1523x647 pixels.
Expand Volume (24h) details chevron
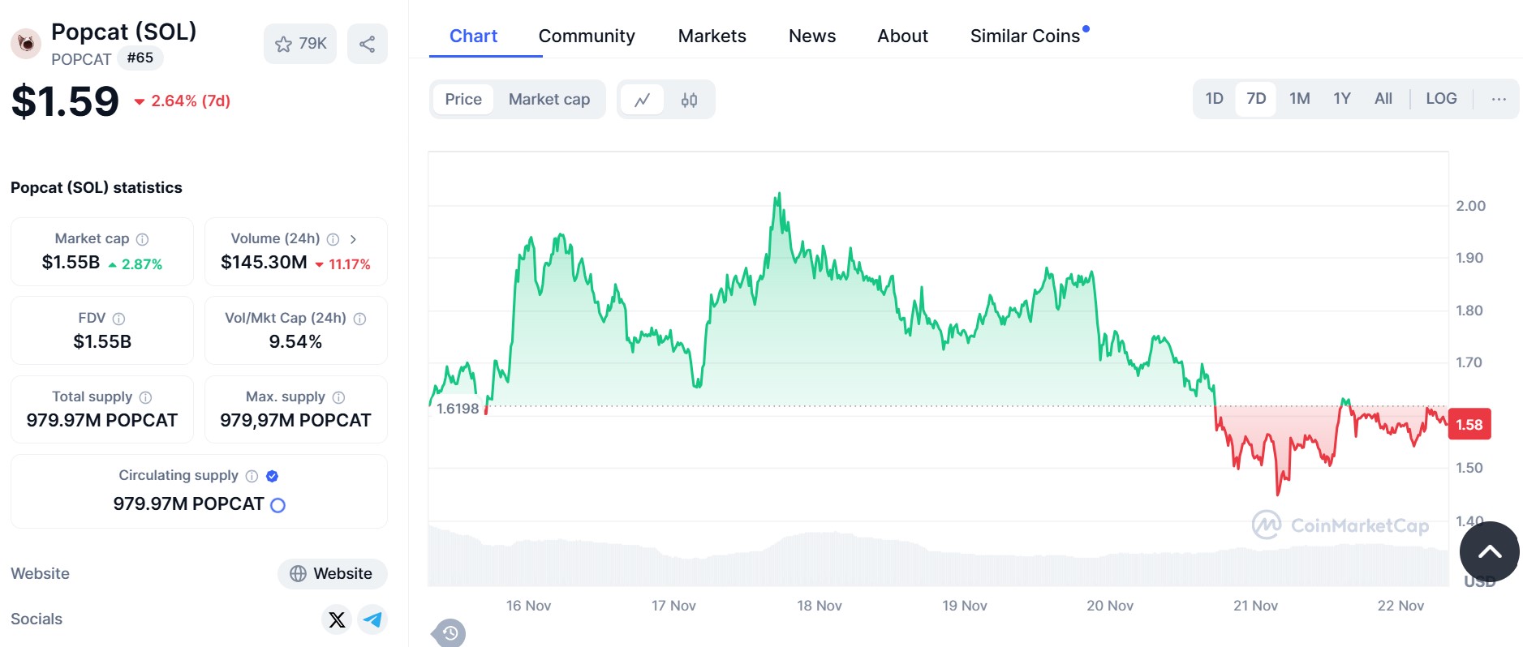[353, 239]
